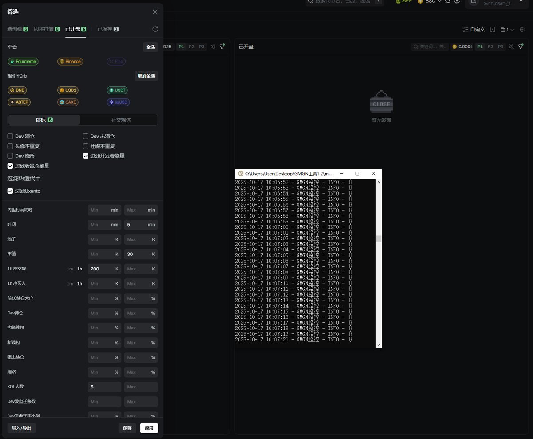533x439 pixels.
Task: Open the filter funnel icon in 已开盘 column
Action: click(x=521, y=47)
